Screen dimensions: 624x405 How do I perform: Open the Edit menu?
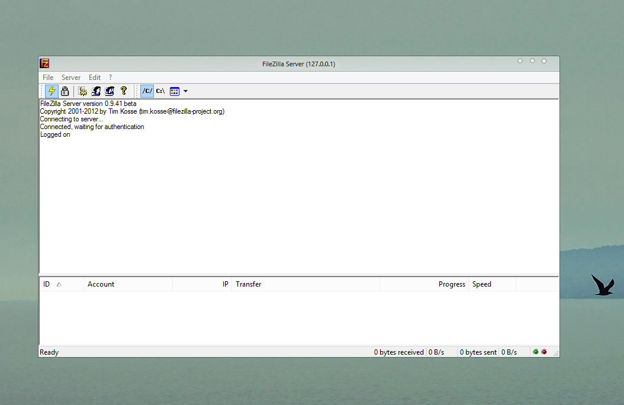pos(94,78)
